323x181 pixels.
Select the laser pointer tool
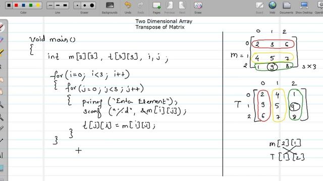click(2, 129)
